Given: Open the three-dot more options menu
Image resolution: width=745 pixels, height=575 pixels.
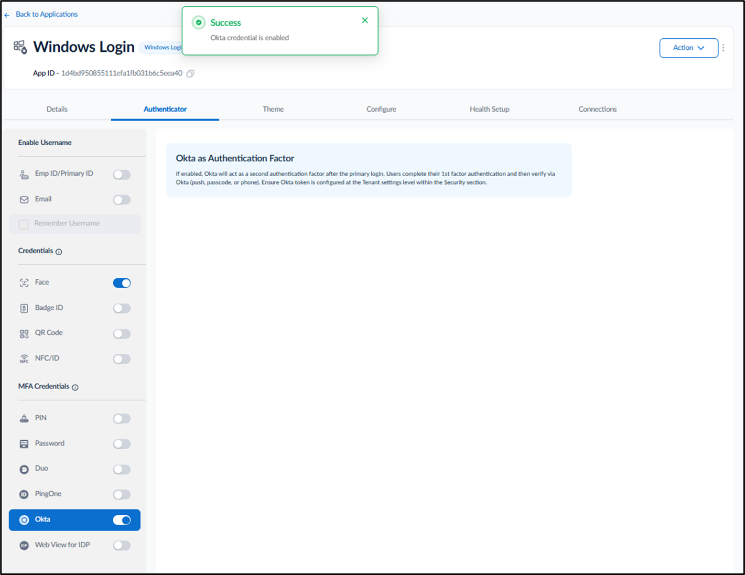Looking at the screenshot, I should coord(723,48).
